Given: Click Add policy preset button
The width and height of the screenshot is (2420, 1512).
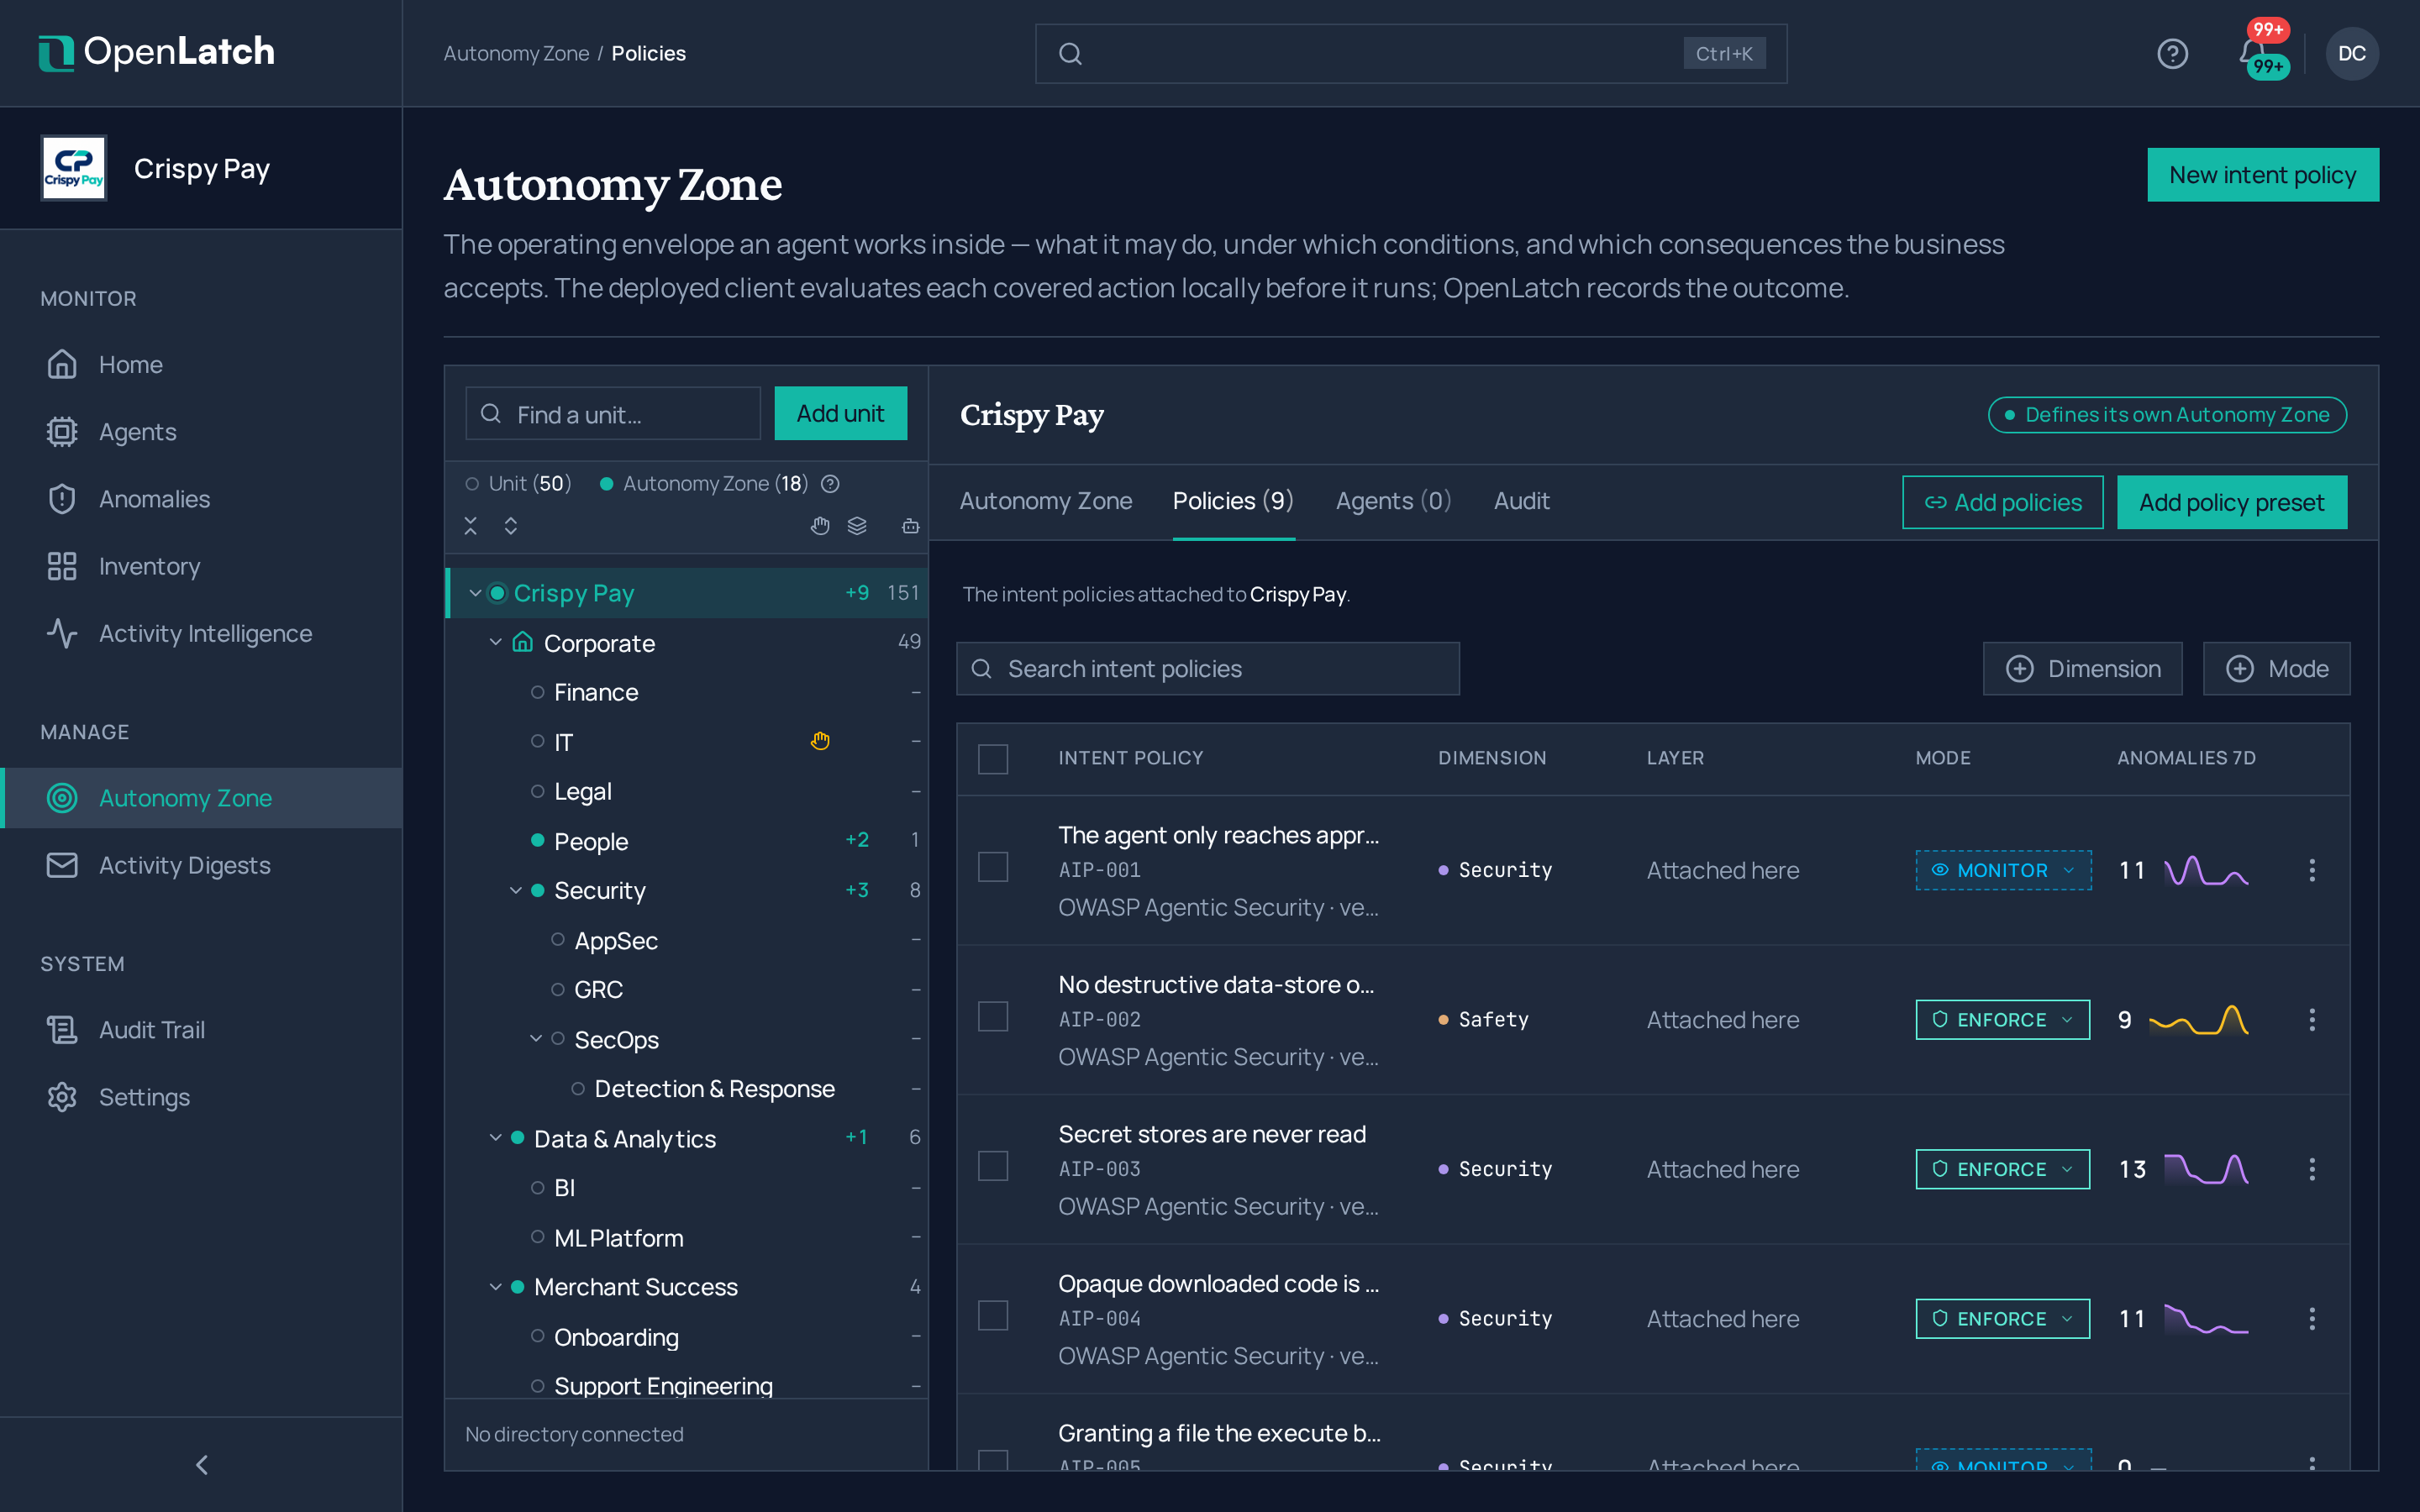Looking at the screenshot, I should coord(2231,502).
